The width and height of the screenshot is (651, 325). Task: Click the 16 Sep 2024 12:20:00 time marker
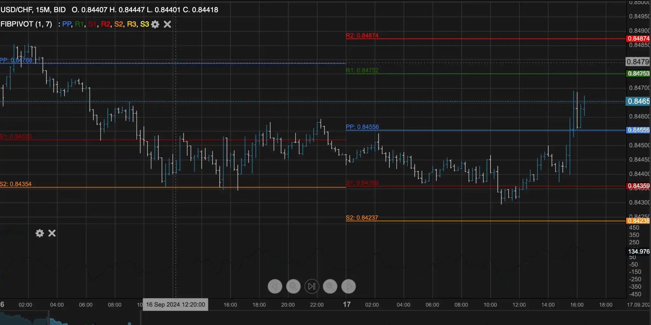pyautogui.click(x=175, y=305)
